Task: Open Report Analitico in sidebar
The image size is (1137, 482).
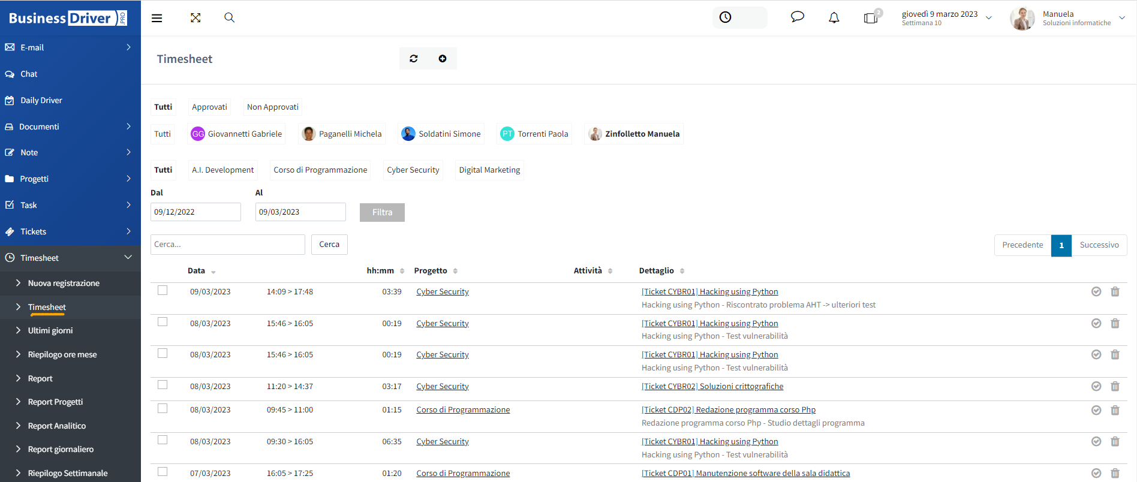Action: tap(57, 426)
